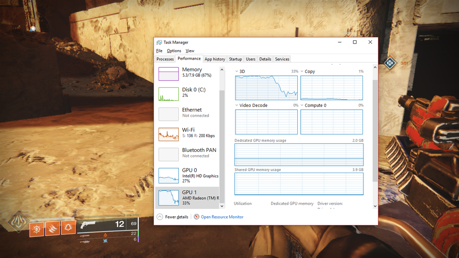Click the Disk 0 2% usage text
Image resolution: width=459 pixels, height=258 pixels.
tap(185, 95)
